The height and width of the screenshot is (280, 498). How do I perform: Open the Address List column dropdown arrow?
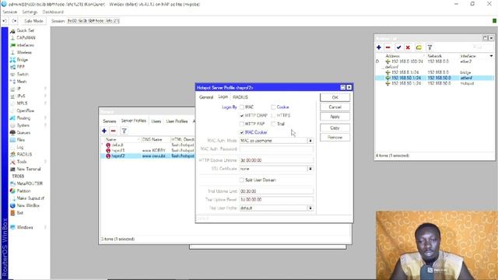(491, 56)
